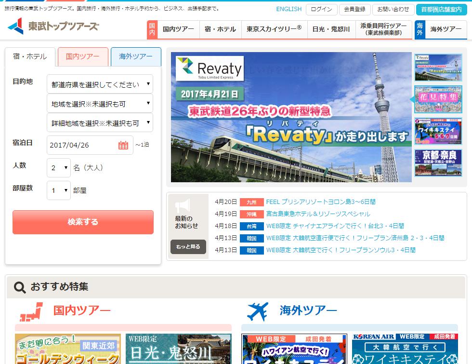
Task: Switch to the 海外ツアー search tab
Action: coord(136,57)
